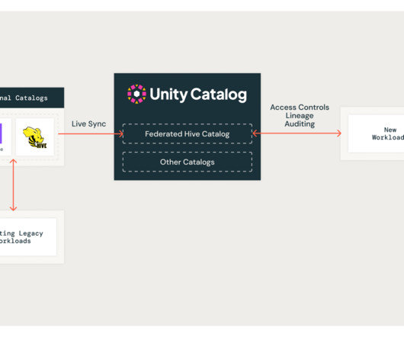The width and height of the screenshot is (404, 337).
Task: Click the arrow head pointing at New Workloads
Action: pos(338,133)
